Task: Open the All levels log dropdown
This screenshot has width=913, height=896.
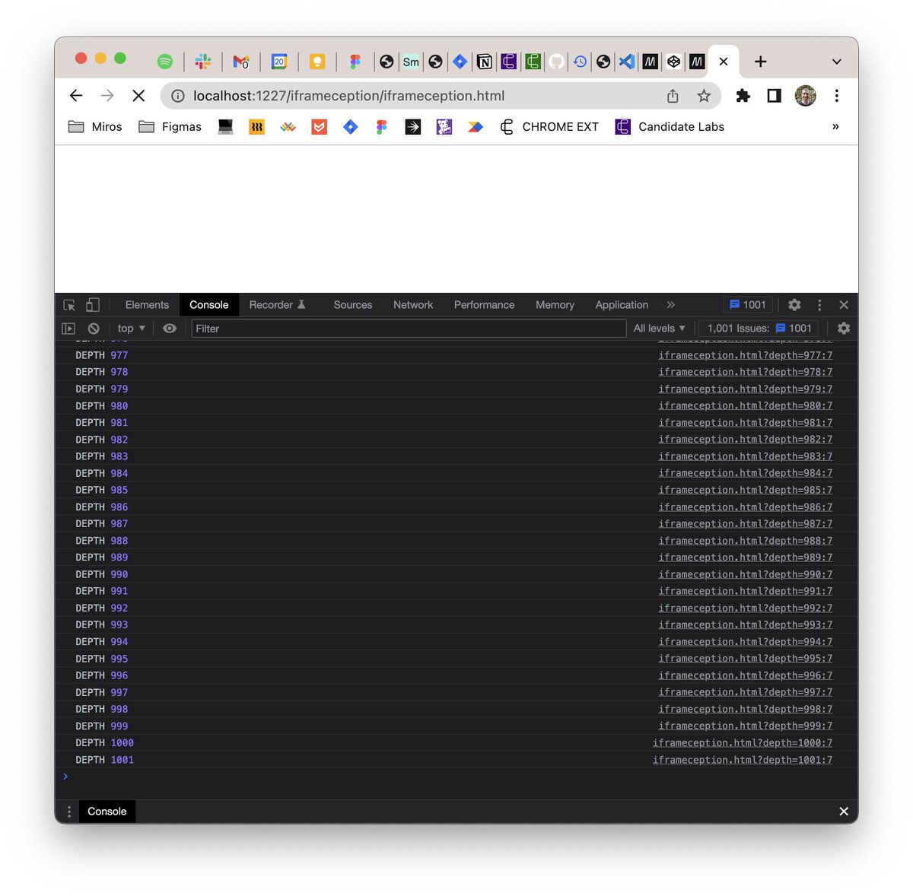Action: click(x=660, y=329)
